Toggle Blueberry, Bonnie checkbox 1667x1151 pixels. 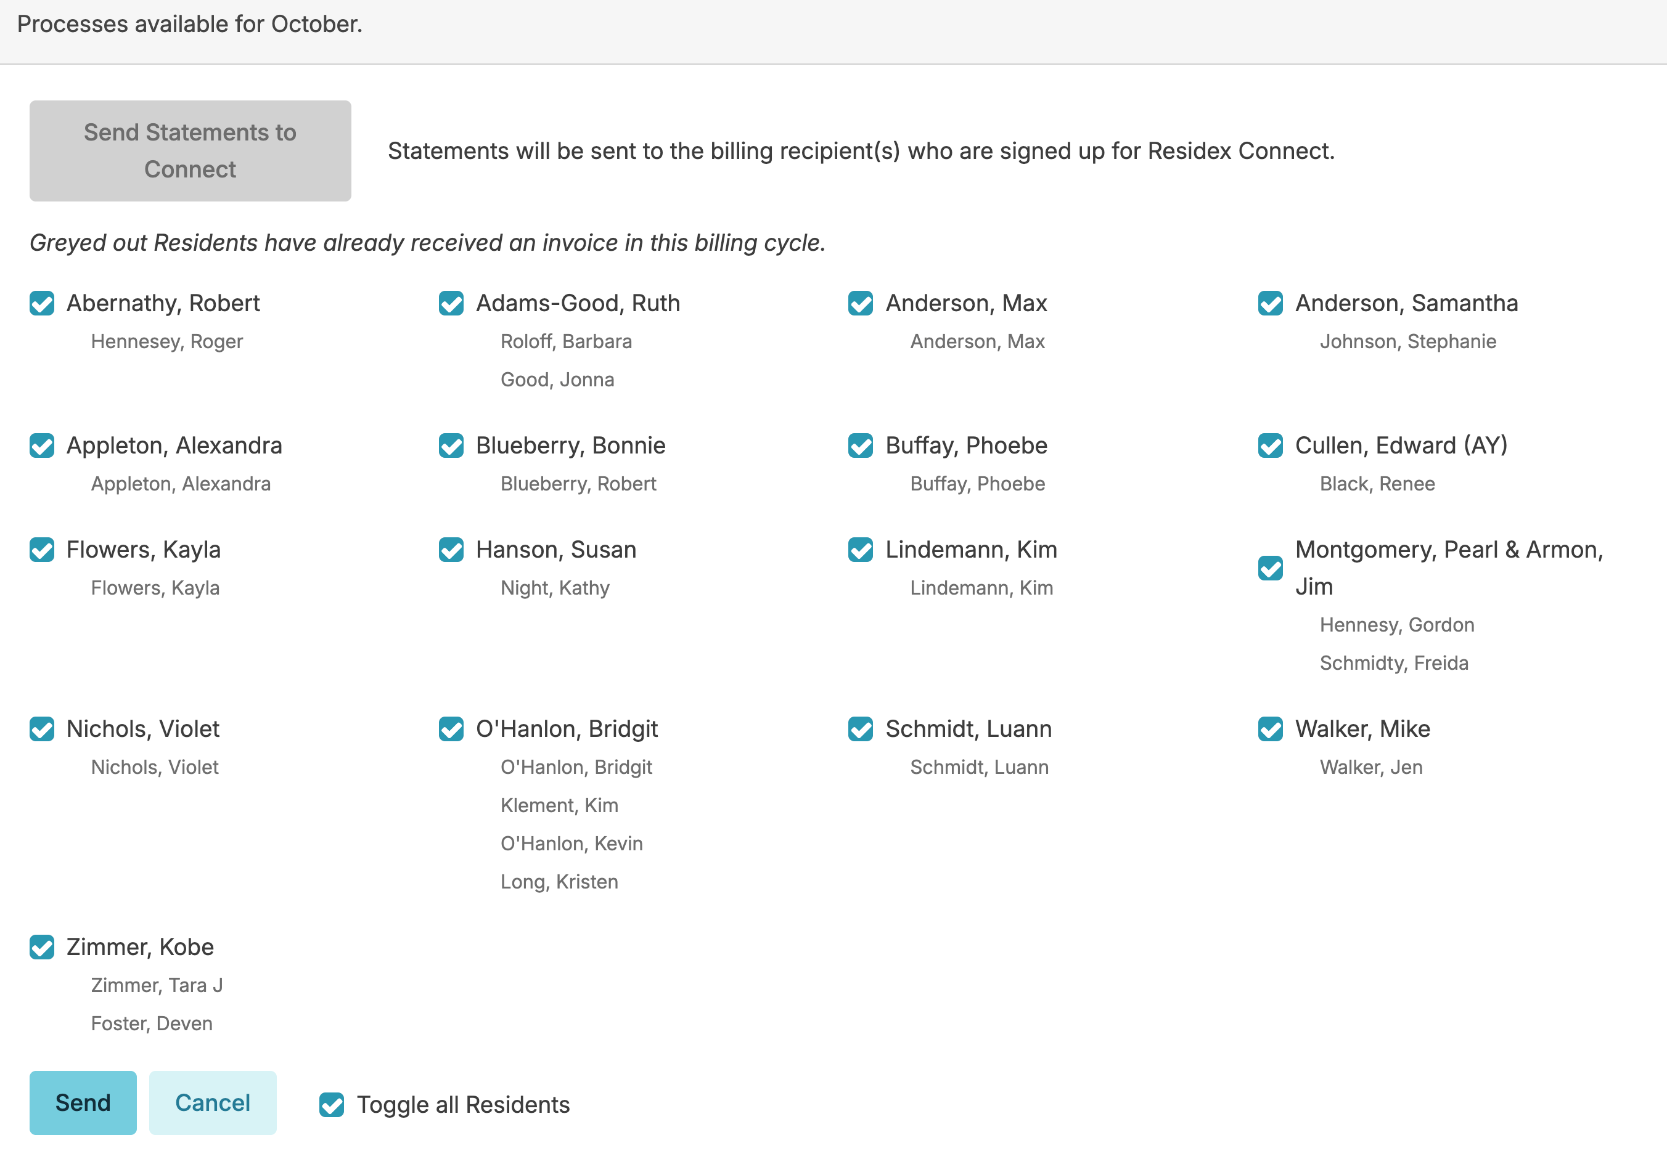451,445
